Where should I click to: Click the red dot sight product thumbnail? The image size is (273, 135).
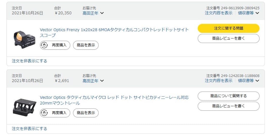pos(24,38)
